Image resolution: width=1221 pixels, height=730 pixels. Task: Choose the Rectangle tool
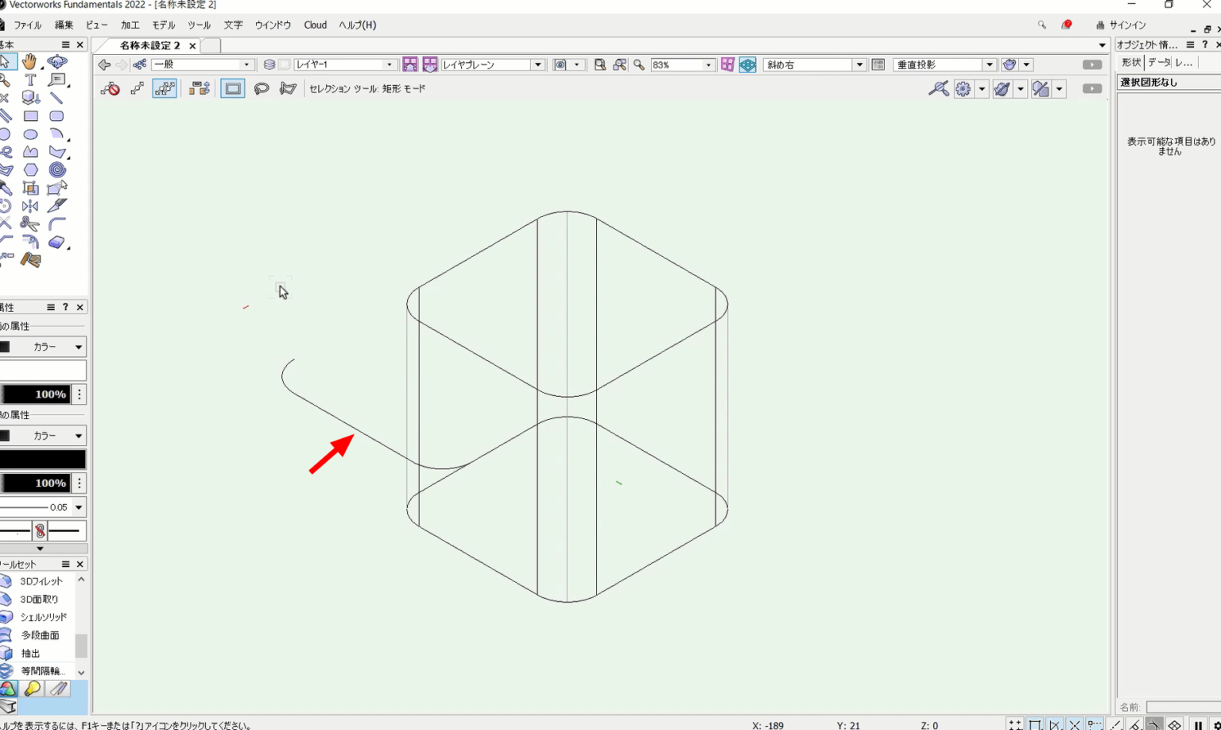pos(30,116)
